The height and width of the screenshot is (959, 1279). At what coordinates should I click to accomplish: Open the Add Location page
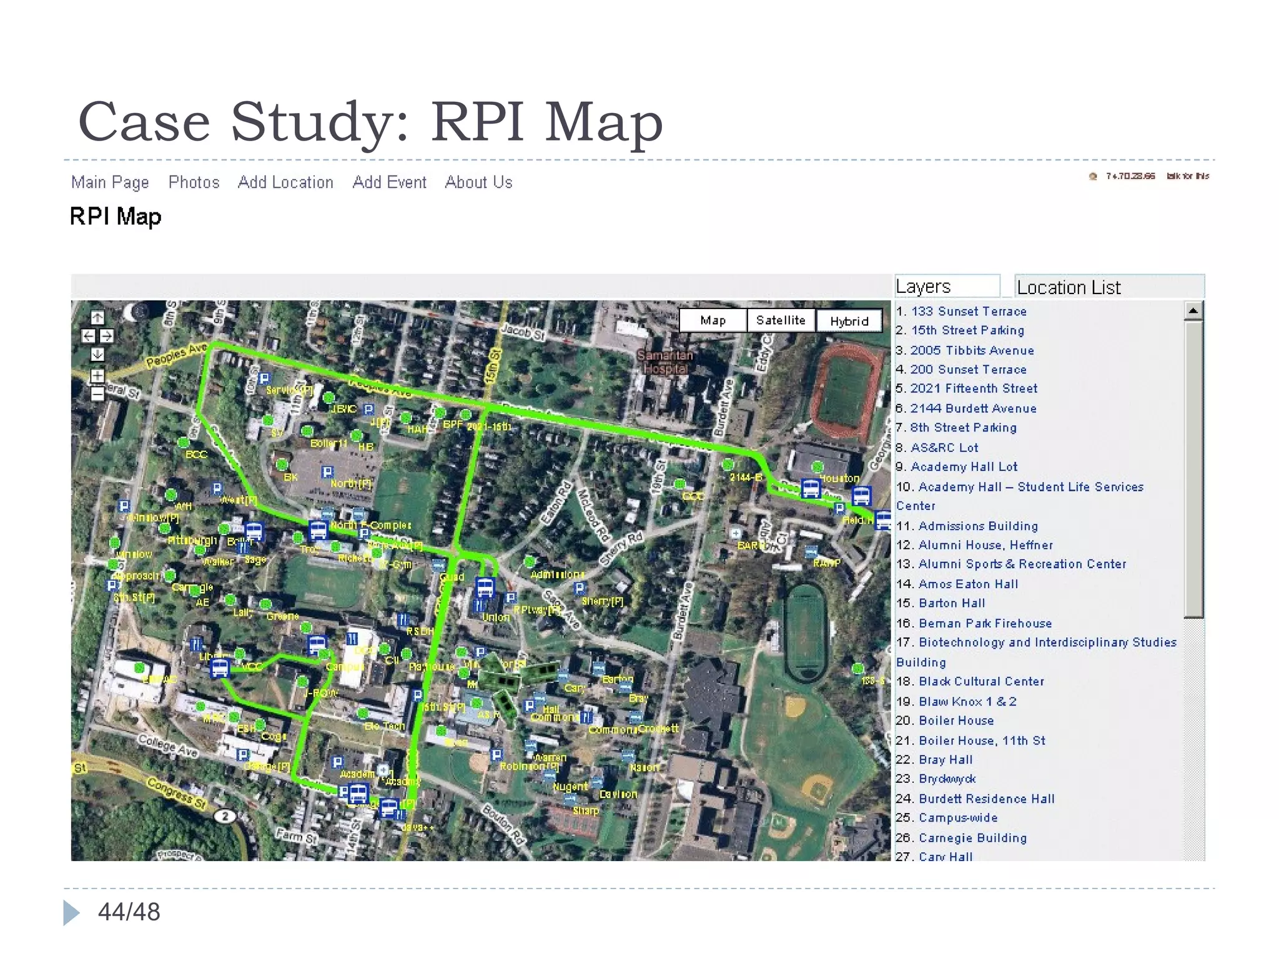point(285,182)
